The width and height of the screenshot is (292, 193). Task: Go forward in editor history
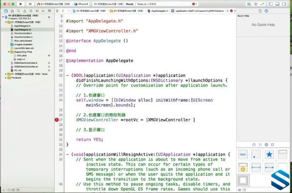(68, 11)
